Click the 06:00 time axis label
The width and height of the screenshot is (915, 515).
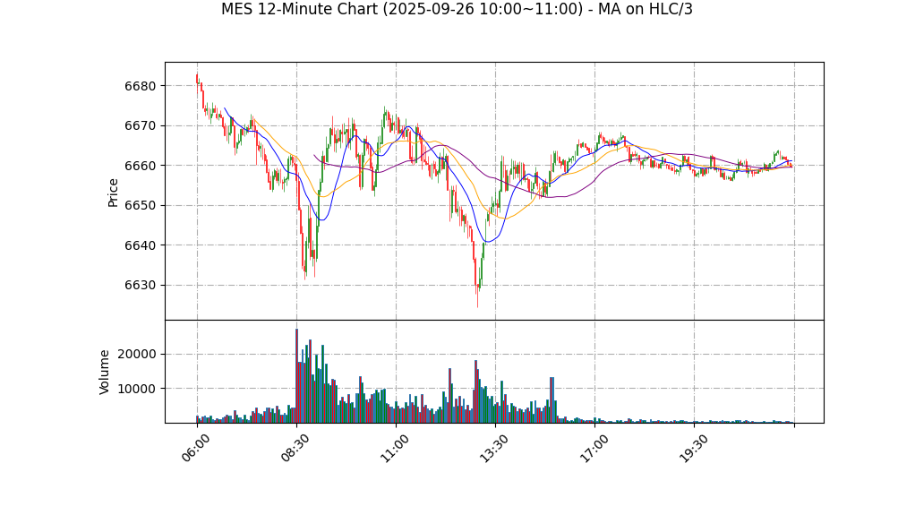(196, 449)
